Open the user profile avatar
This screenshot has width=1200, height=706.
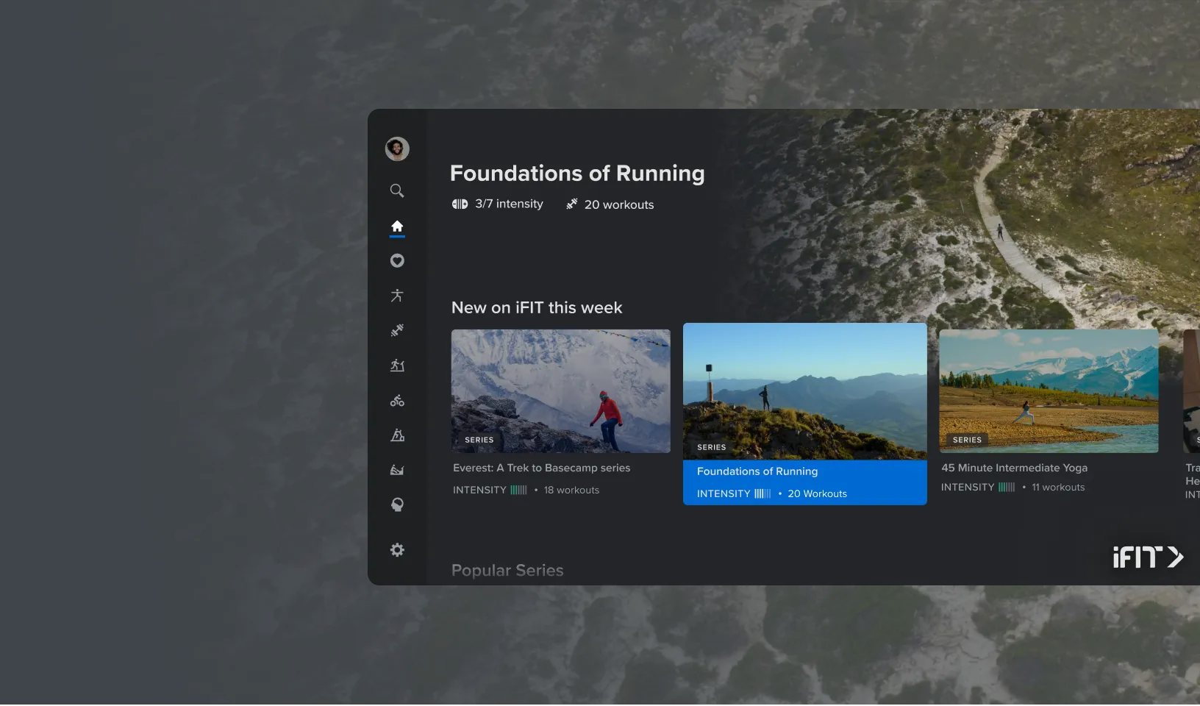(397, 149)
